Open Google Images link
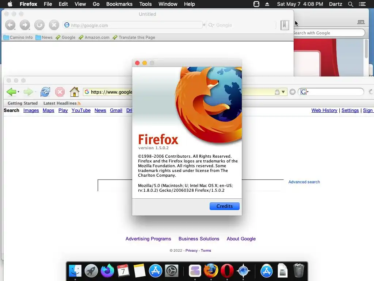 (x=31, y=110)
